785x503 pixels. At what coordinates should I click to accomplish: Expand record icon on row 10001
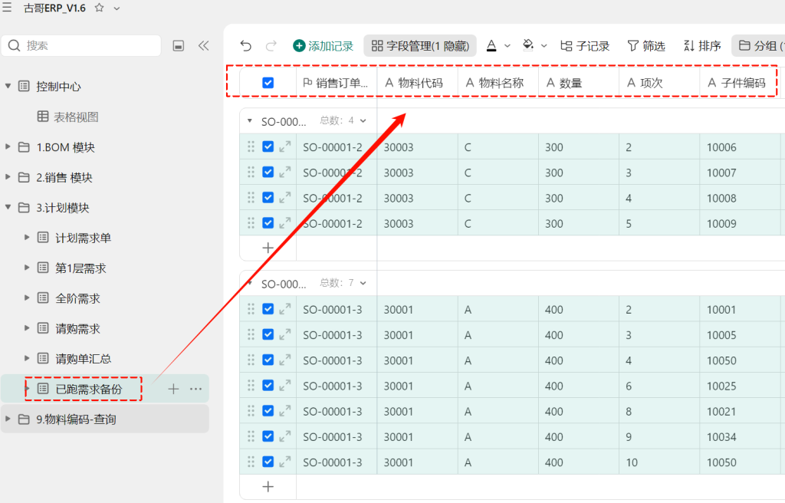pyautogui.click(x=285, y=309)
